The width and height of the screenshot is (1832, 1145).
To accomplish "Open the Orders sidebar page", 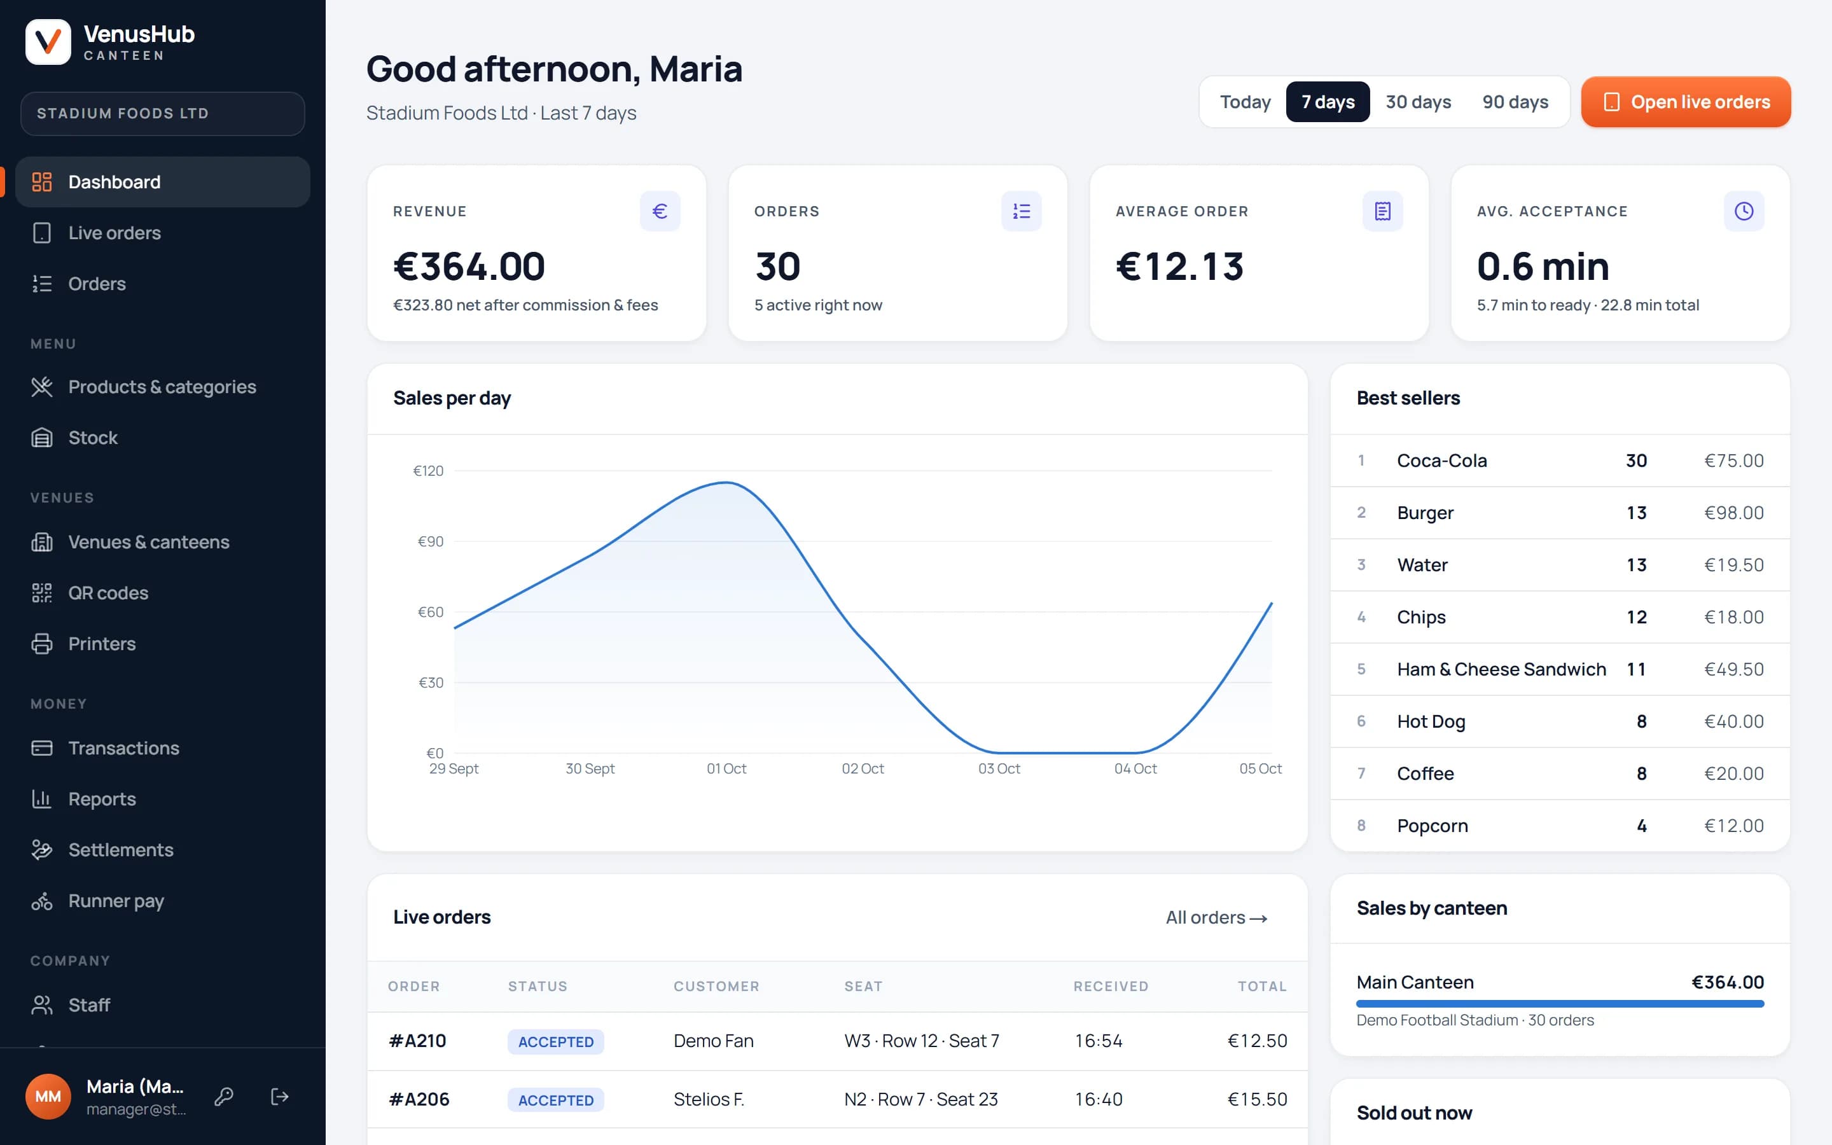I will [x=163, y=283].
